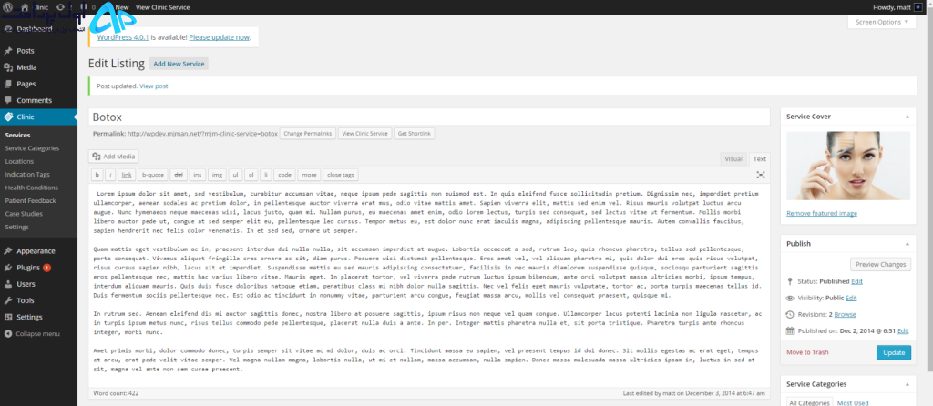Click the Posts pushpin icon

click(8, 51)
